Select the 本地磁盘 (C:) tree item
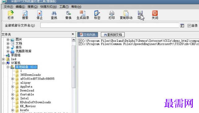This screenshot has height=113, width=199. click(x=26, y=67)
